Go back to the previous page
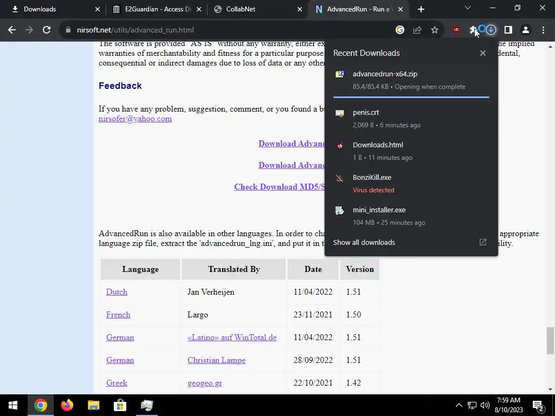Screen dimensions: 555x416 (x=12, y=30)
